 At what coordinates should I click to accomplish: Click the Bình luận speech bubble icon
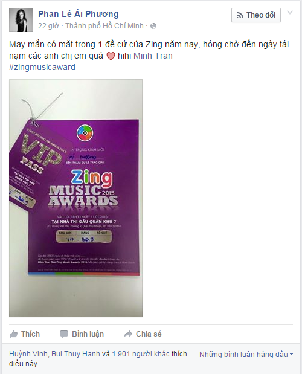click(64, 334)
